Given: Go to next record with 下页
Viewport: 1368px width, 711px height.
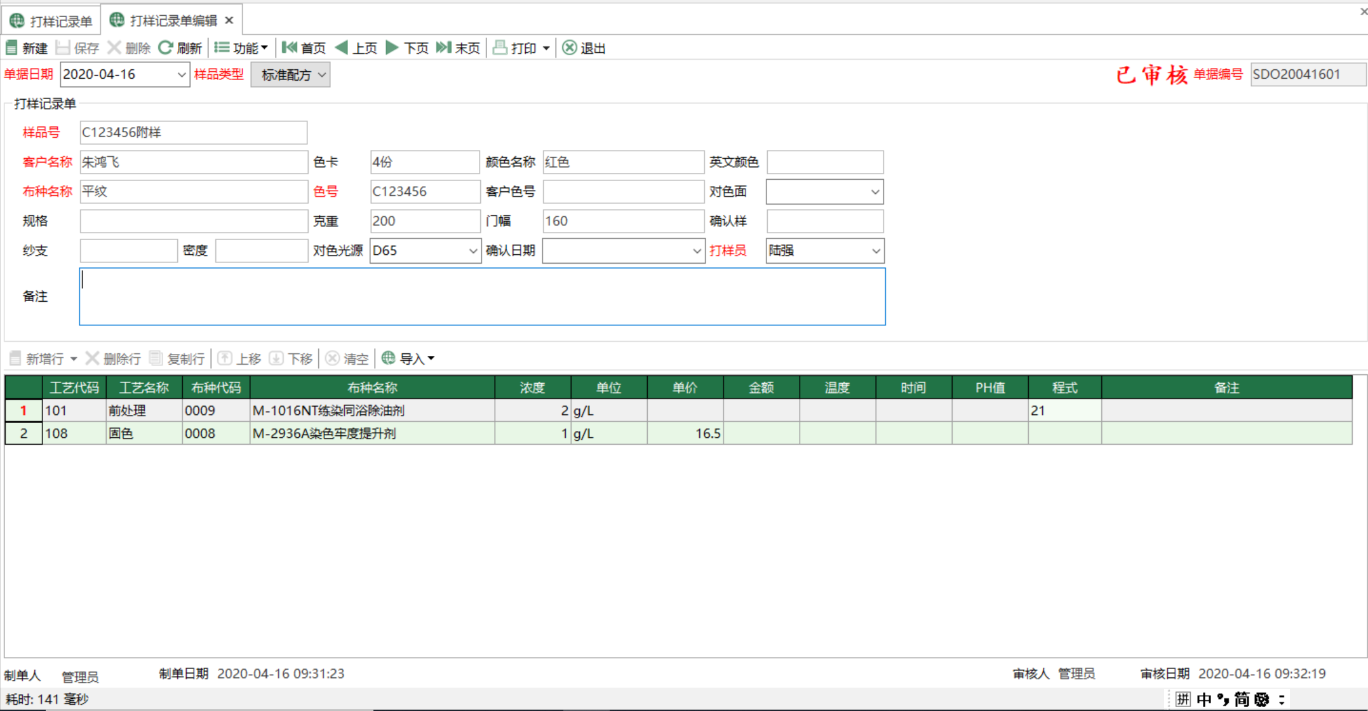Looking at the screenshot, I should pyautogui.click(x=408, y=48).
